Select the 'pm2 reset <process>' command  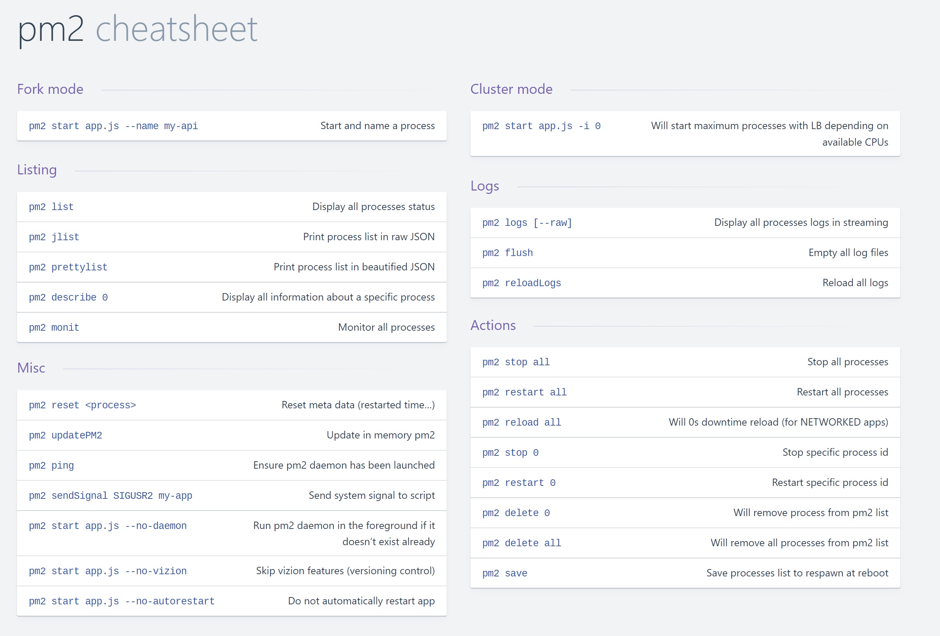click(82, 405)
